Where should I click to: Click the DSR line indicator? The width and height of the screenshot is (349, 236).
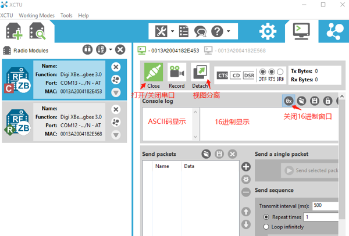tap(249, 76)
